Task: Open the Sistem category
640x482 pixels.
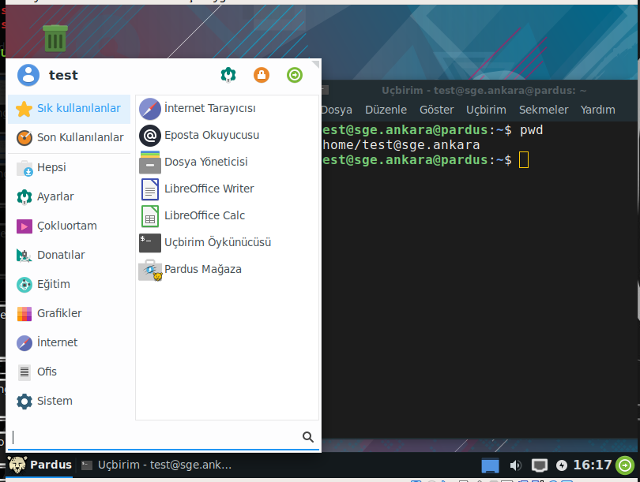Action: 69,402
